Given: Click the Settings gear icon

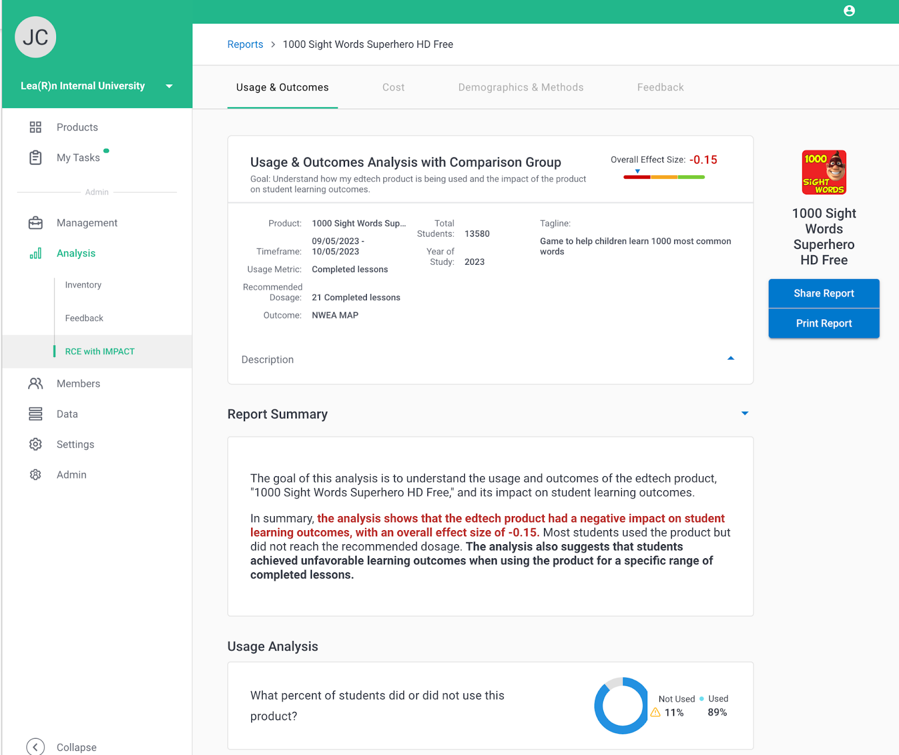Looking at the screenshot, I should click(x=35, y=444).
